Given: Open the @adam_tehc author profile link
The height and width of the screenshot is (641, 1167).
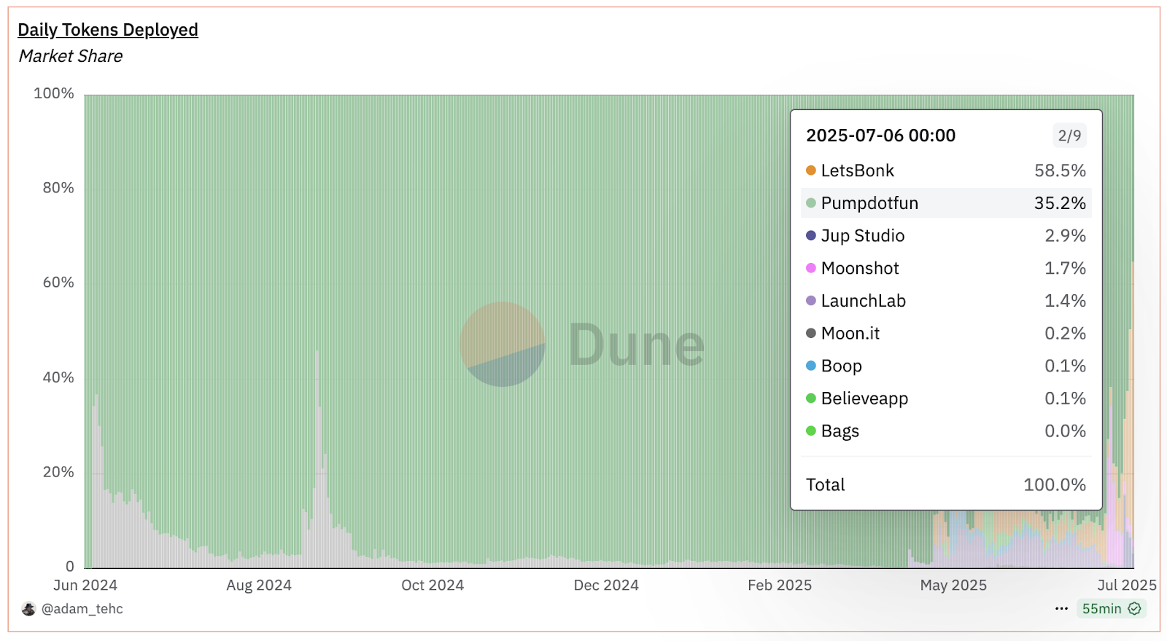Looking at the screenshot, I should tap(82, 609).
